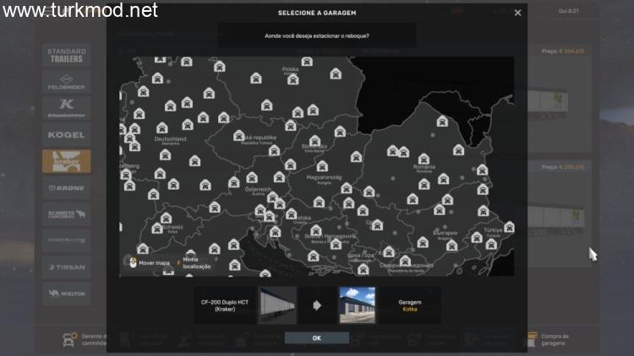This screenshot has height=356, width=634.
Task: Pick garage icon left of Schweiz label
Action: [x=157, y=228]
